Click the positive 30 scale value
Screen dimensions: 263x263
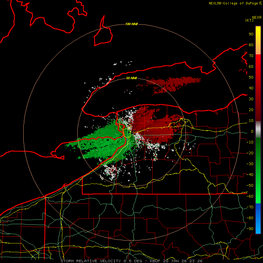[251, 99]
